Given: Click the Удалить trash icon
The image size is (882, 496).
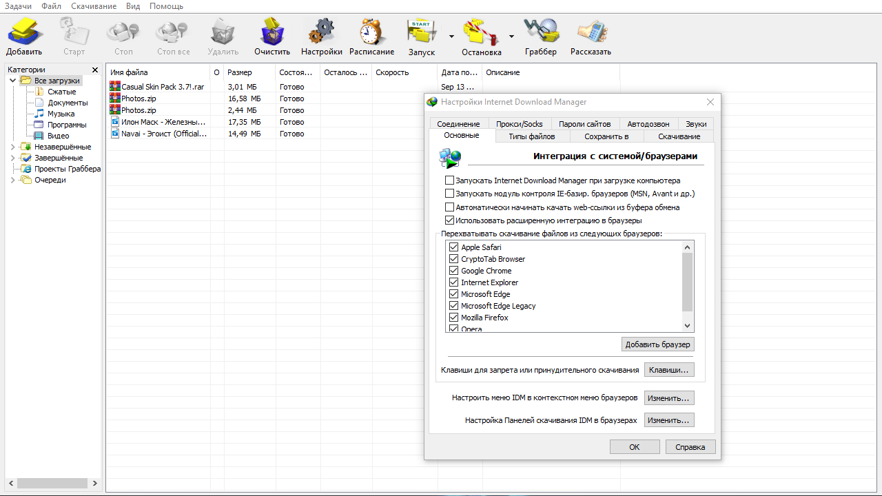Looking at the screenshot, I should [223, 31].
